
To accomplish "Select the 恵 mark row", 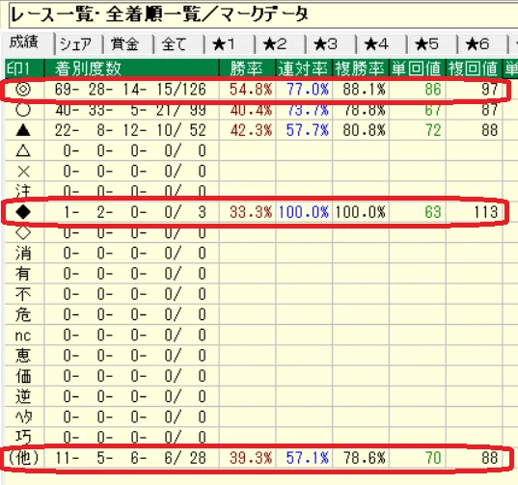I will pos(24,356).
